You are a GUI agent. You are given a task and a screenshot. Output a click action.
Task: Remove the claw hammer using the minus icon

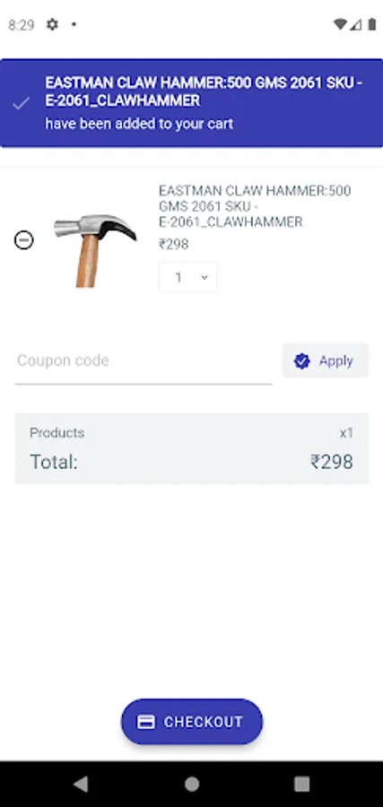pos(23,240)
